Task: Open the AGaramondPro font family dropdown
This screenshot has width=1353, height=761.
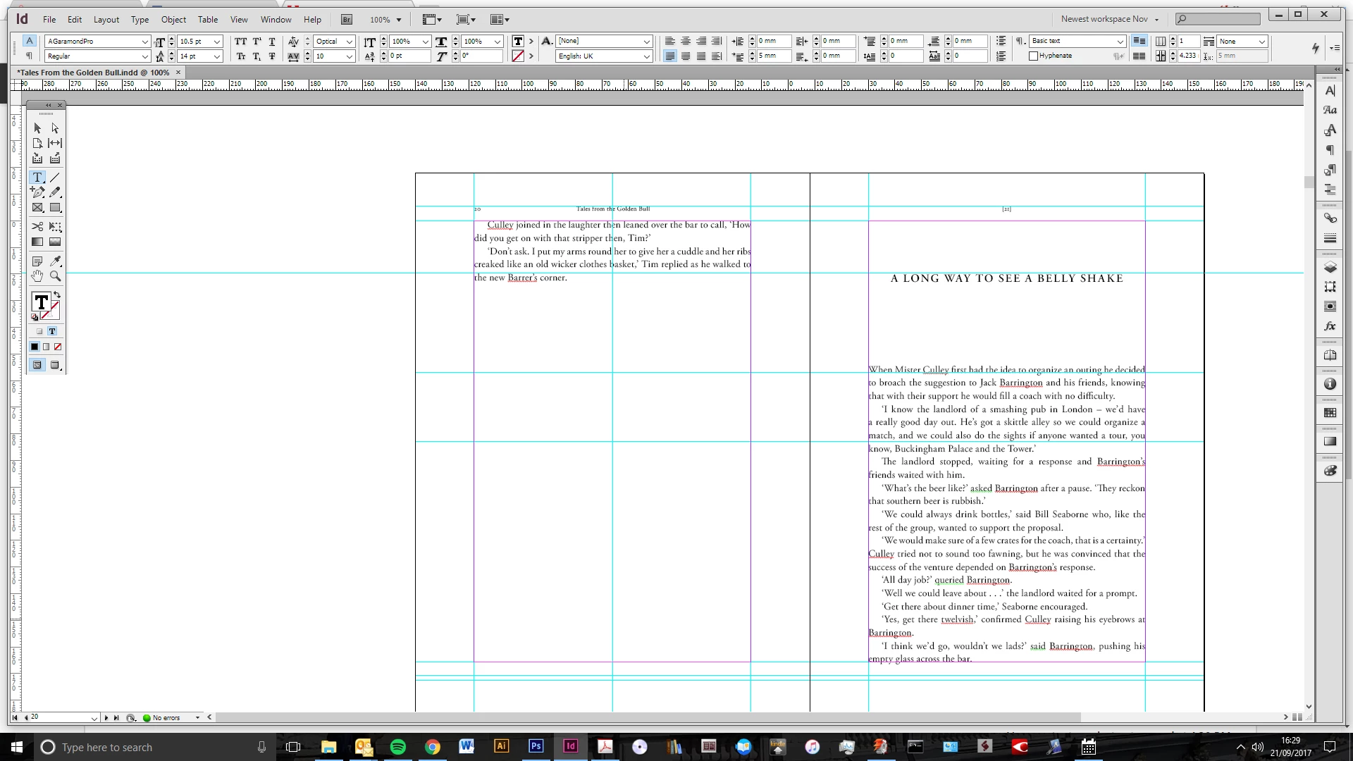Action: (144, 42)
